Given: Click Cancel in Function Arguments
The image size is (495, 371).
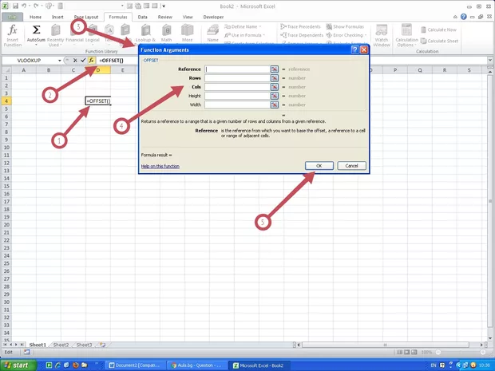Looking at the screenshot, I should pos(351,166).
